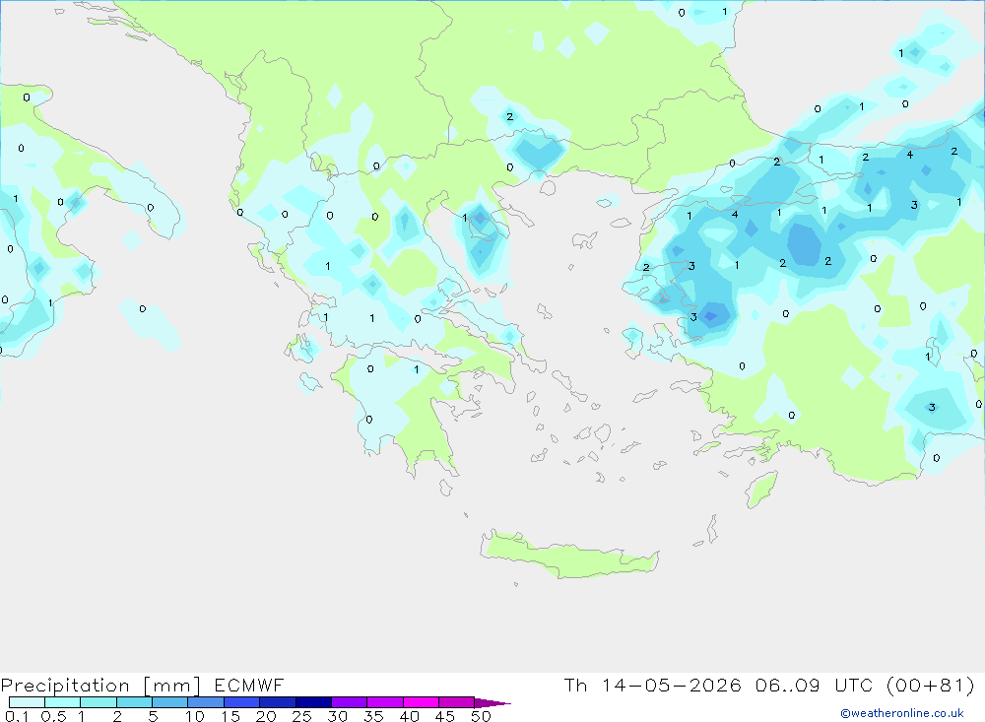The height and width of the screenshot is (722, 985).
Task: Click the legend tick label "25"
Action: point(302,716)
